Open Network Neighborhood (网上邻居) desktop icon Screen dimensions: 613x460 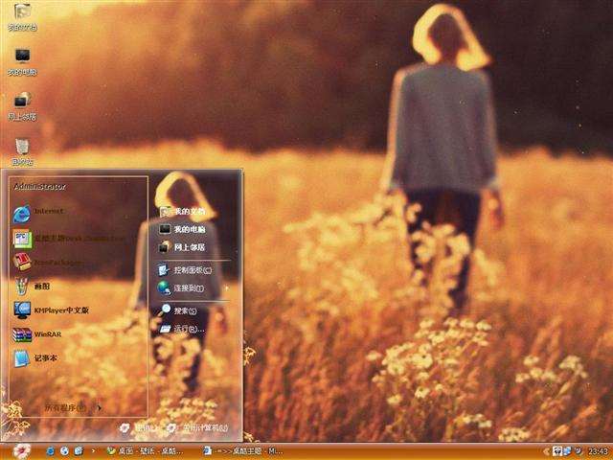click(22, 106)
